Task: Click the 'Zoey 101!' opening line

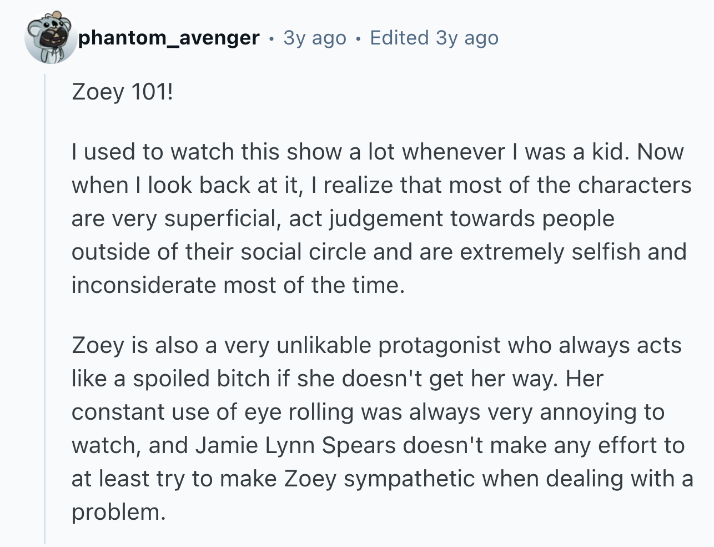Action: click(x=122, y=92)
